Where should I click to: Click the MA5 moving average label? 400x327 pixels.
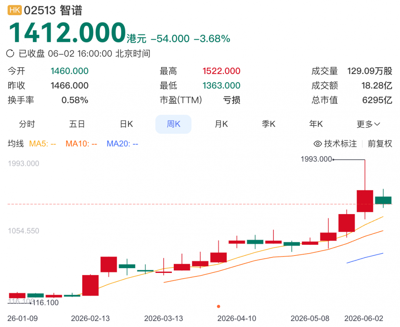click(x=43, y=144)
